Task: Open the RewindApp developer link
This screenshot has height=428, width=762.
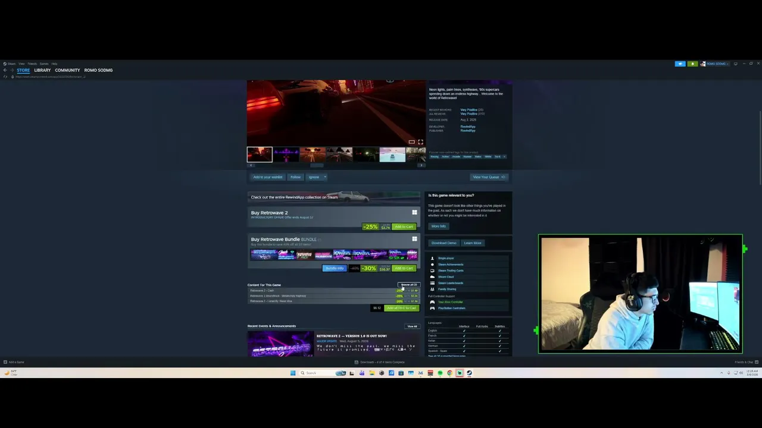Action: 468,127
